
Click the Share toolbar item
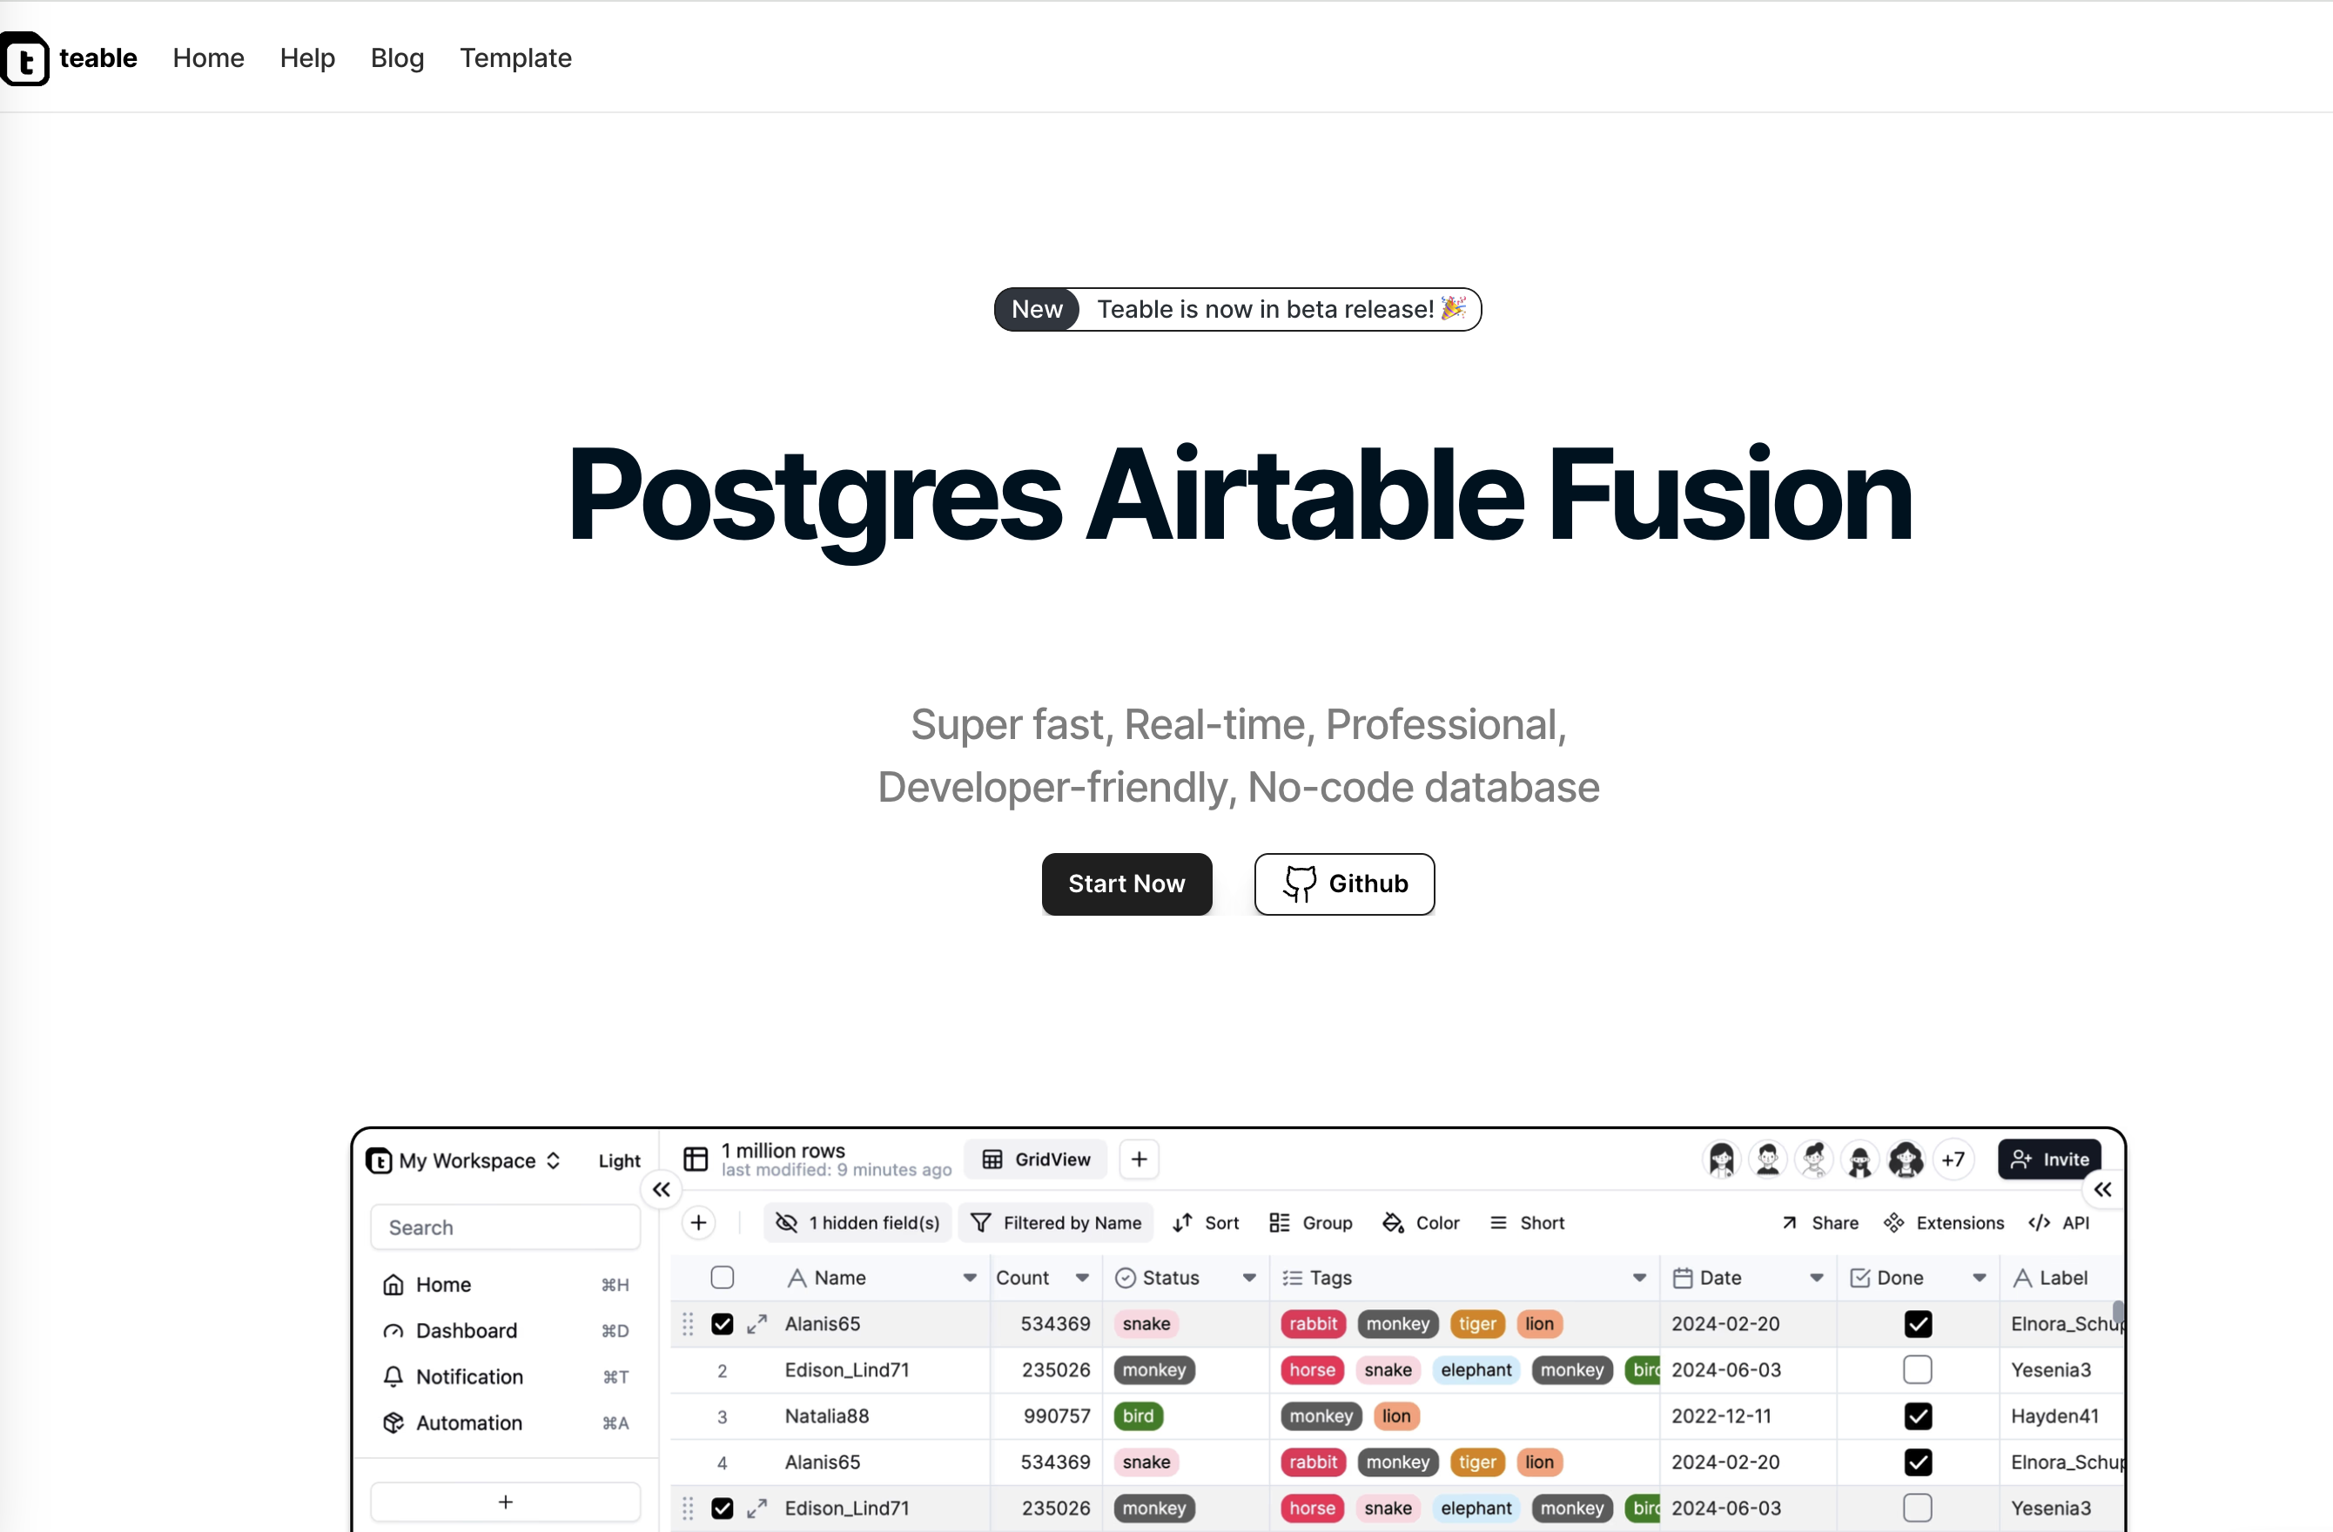(1820, 1222)
